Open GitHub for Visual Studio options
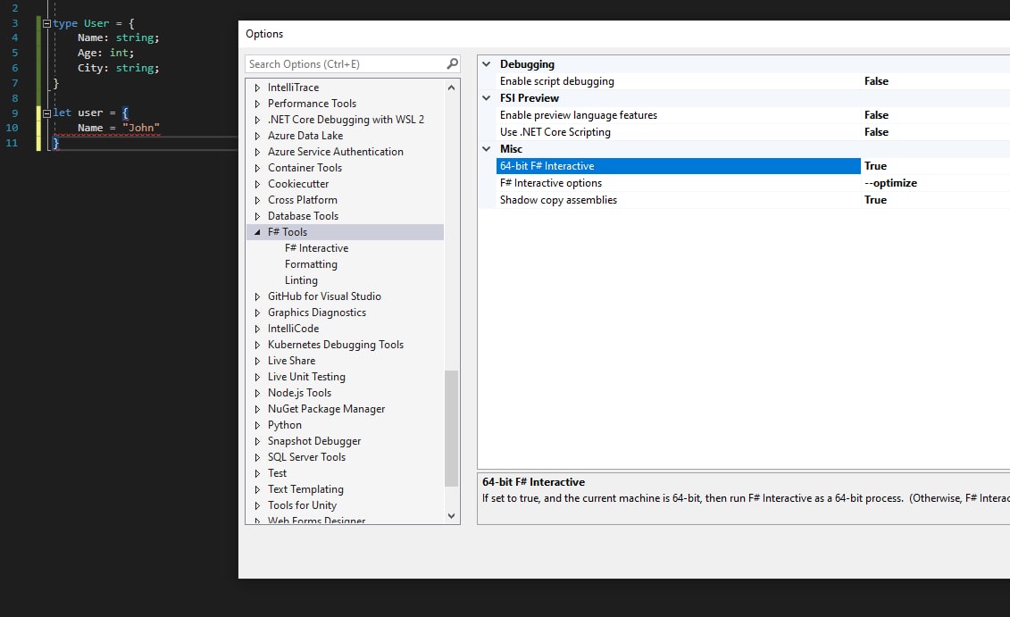 [324, 296]
